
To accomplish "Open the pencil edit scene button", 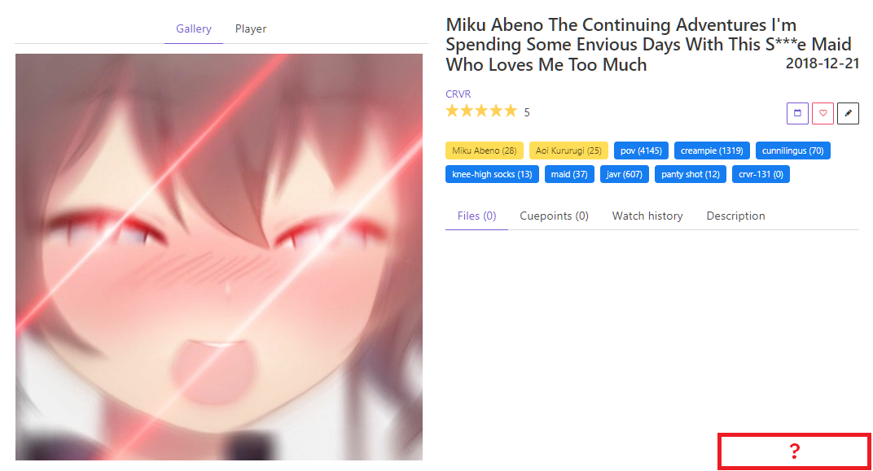I will coord(848,113).
